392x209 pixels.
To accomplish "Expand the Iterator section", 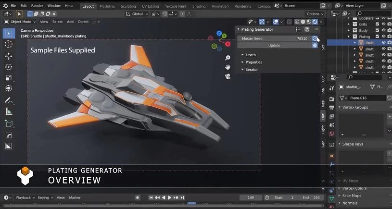I will pyautogui.click(x=252, y=70).
